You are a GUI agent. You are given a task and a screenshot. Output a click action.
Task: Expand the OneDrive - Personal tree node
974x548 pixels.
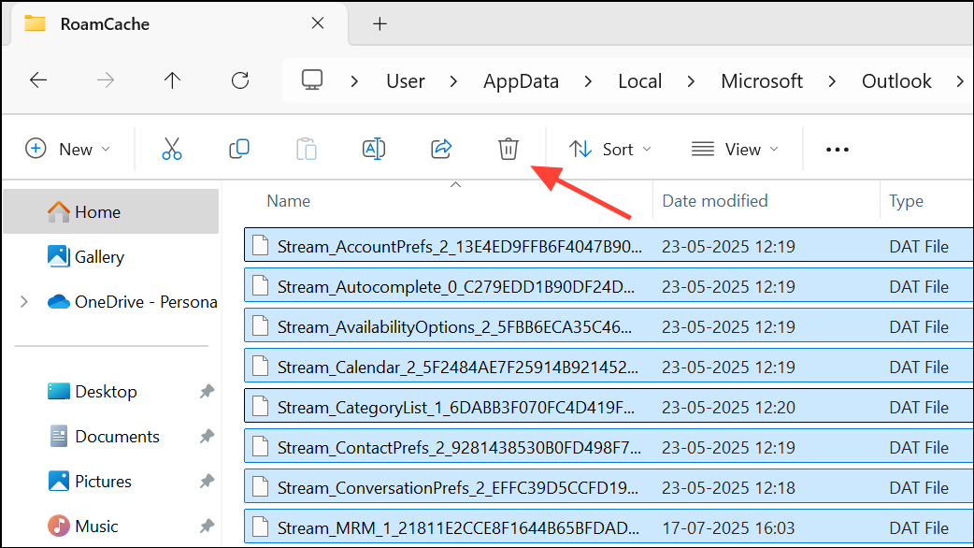23,302
